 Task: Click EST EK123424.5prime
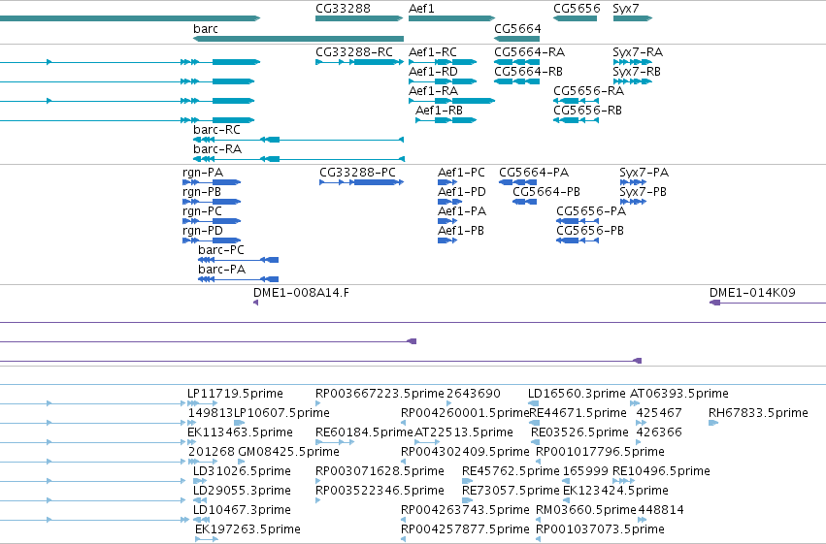click(x=567, y=501)
